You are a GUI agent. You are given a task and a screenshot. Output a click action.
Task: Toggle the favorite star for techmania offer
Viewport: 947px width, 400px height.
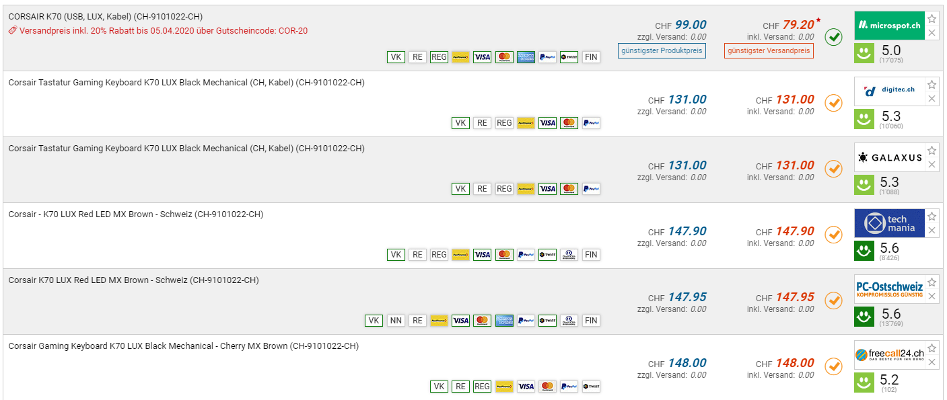(x=932, y=216)
